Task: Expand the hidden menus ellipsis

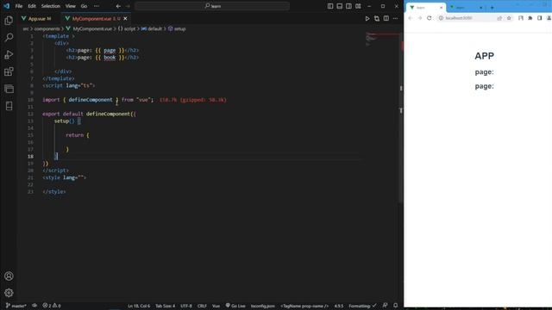Action: pos(96,6)
